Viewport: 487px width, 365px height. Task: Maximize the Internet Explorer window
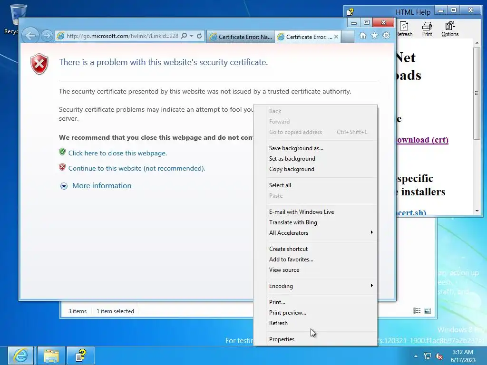pyautogui.click(x=367, y=23)
